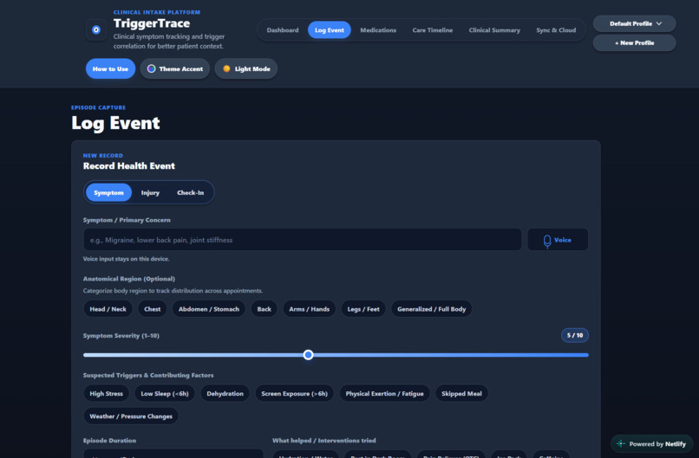
Task: Toggle the Back region chip
Action: (264, 309)
